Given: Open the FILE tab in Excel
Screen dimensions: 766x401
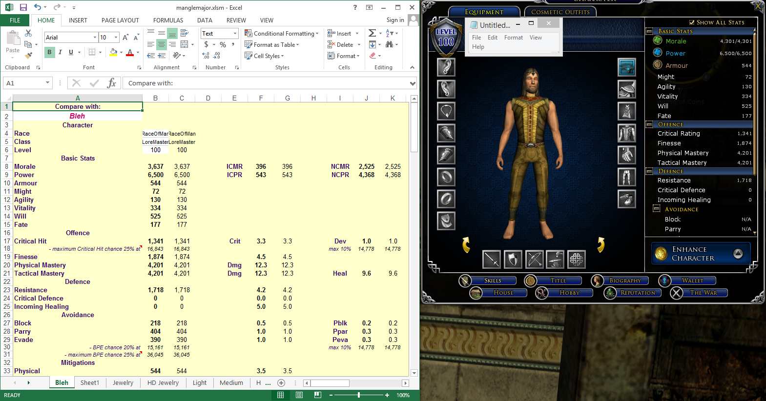Looking at the screenshot, I should tap(15, 20).
